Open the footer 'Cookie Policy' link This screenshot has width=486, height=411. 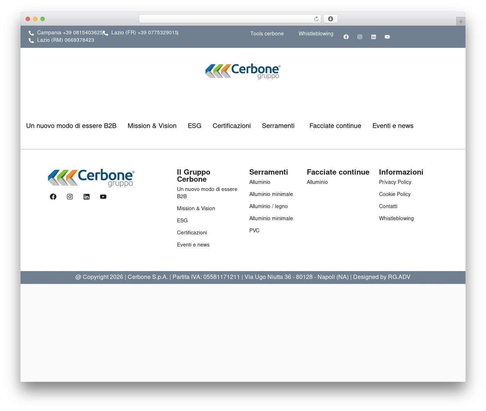pyautogui.click(x=395, y=195)
